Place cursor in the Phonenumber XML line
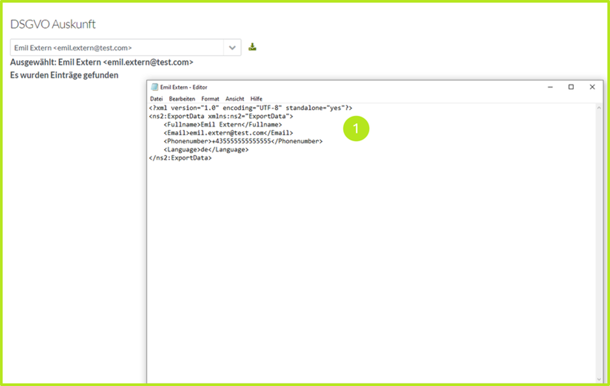The image size is (610, 386). coord(243,141)
